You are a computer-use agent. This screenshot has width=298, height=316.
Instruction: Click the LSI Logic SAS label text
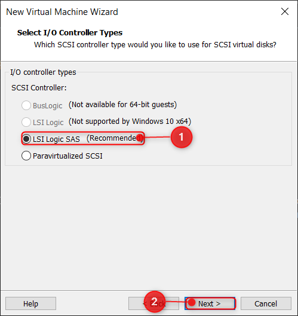tap(56, 139)
